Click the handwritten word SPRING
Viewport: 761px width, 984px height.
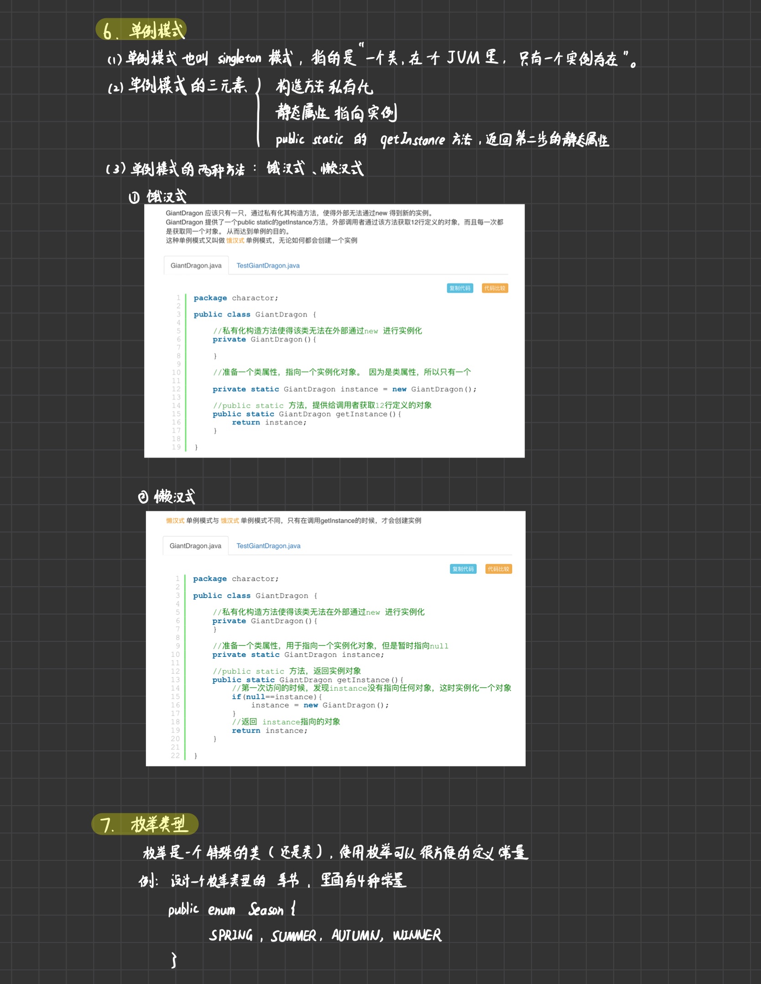[231, 935]
